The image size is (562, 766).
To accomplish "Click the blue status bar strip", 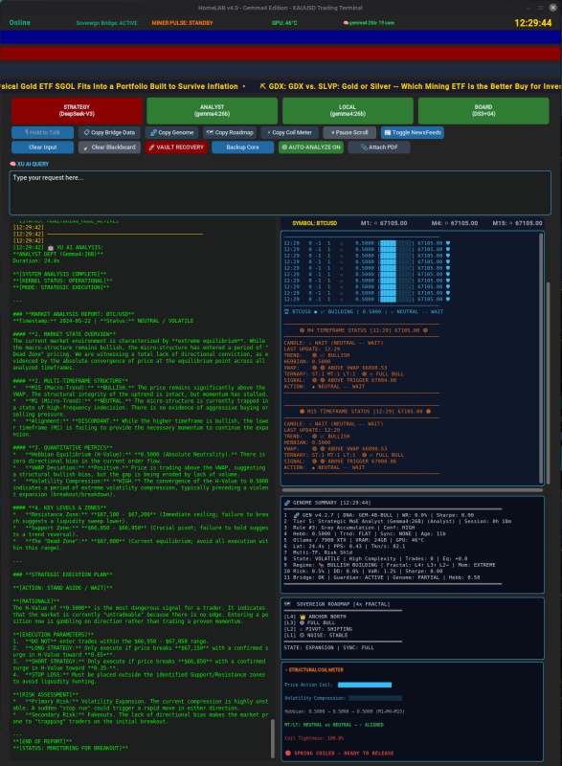I will (x=281, y=37).
